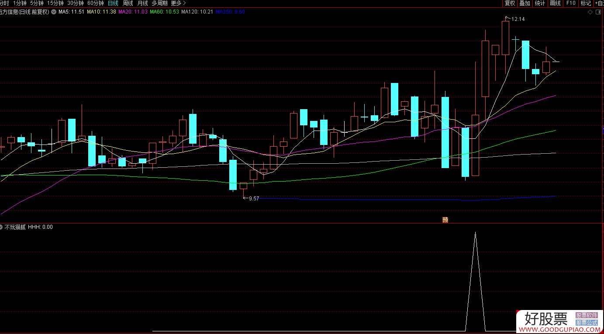Click the round icon beside 不玩猫腻

[x=2, y=227]
